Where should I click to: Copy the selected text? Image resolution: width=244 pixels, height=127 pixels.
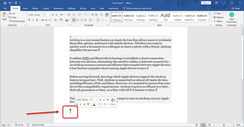coord(12,17)
